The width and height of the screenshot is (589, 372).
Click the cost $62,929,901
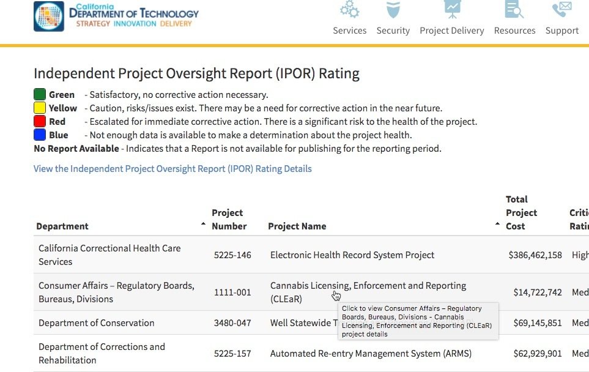pos(538,354)
